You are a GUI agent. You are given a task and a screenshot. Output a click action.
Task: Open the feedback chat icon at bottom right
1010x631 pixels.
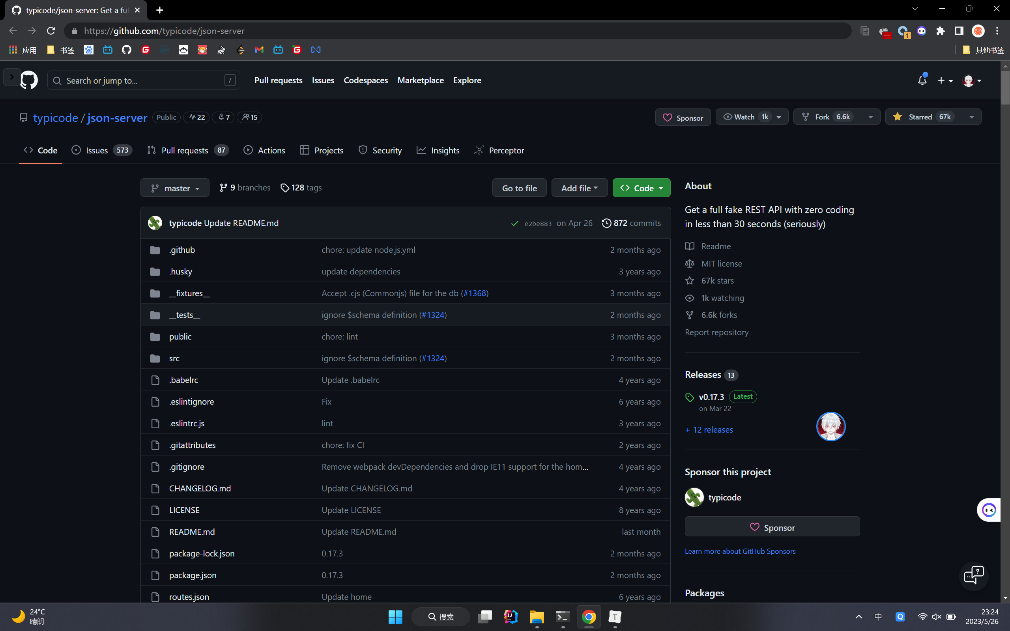coord(973,575)
